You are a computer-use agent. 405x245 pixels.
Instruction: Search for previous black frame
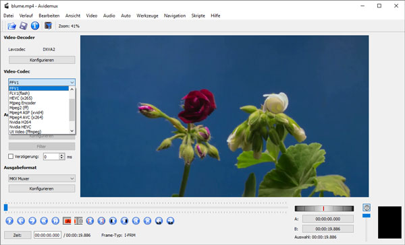pyautogui.click(x=113, y=221)
